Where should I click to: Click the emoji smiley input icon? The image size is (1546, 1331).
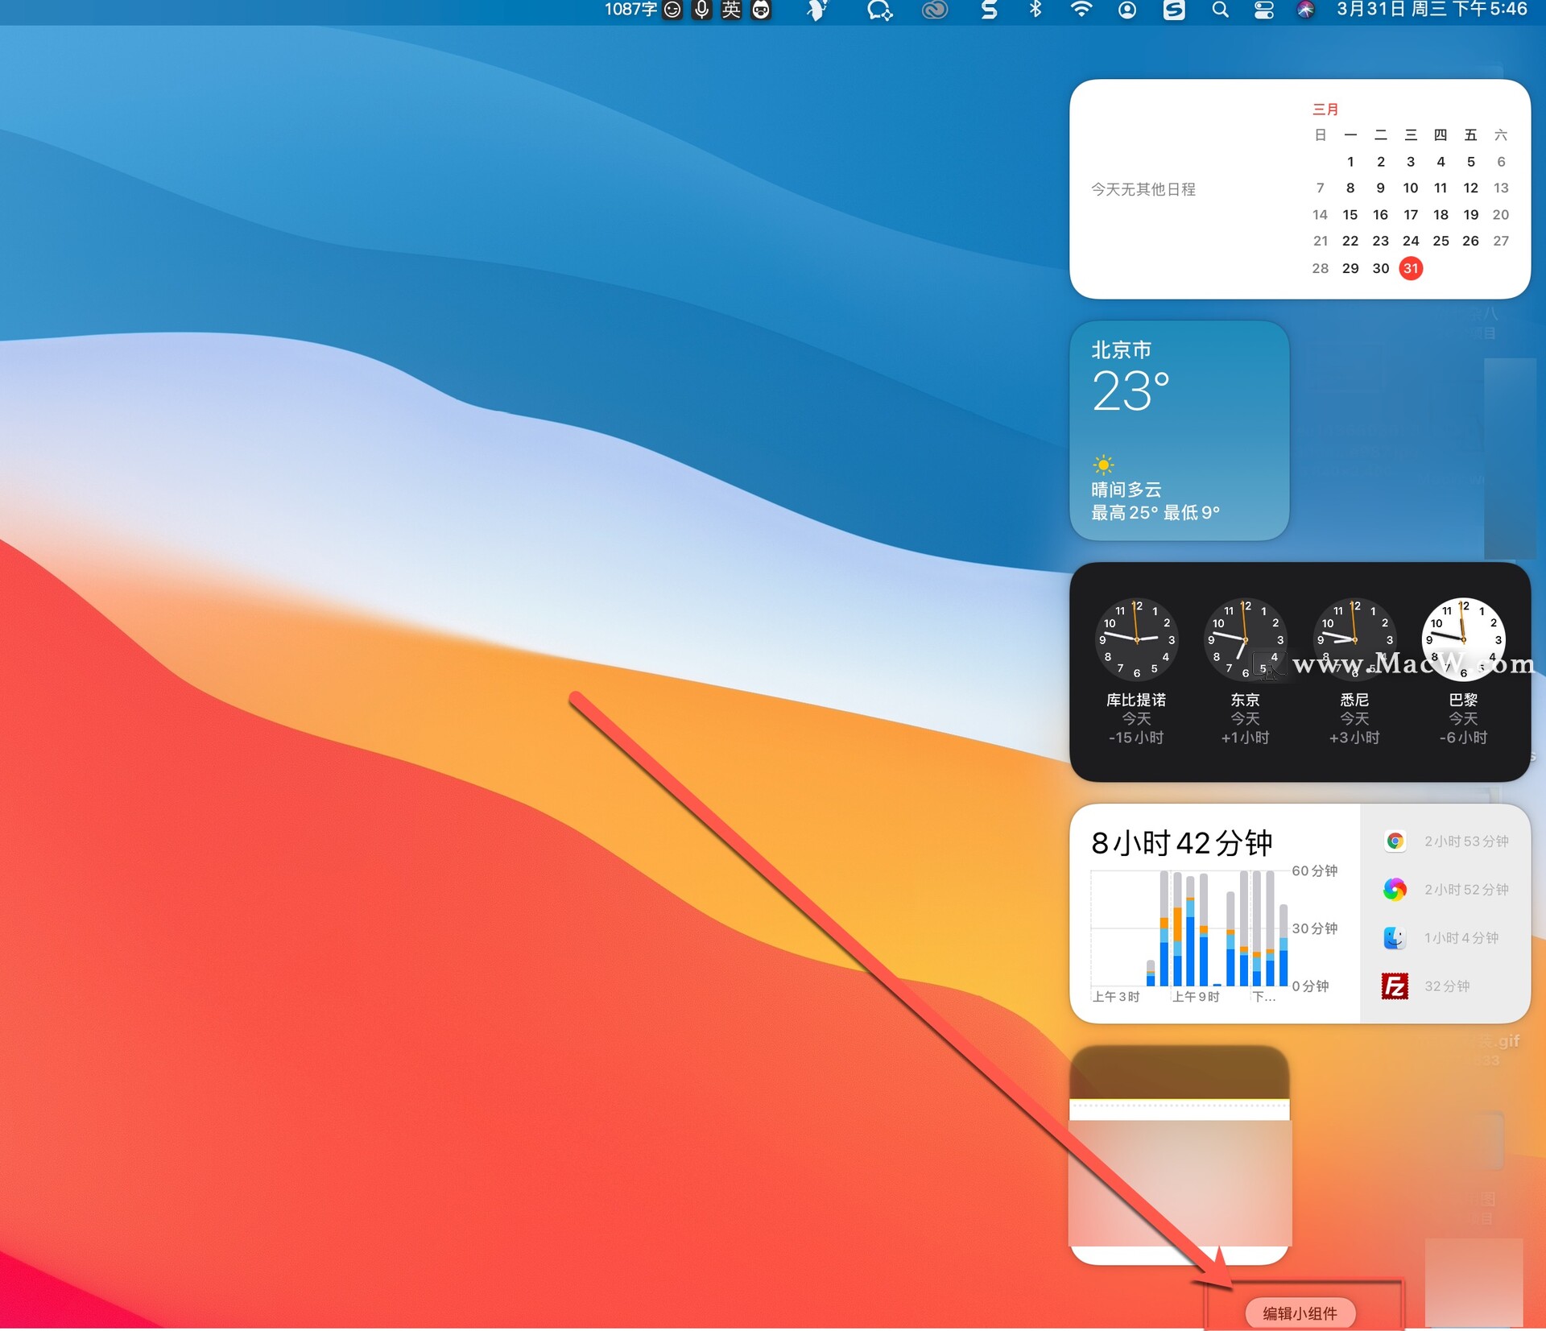[672, 10]
